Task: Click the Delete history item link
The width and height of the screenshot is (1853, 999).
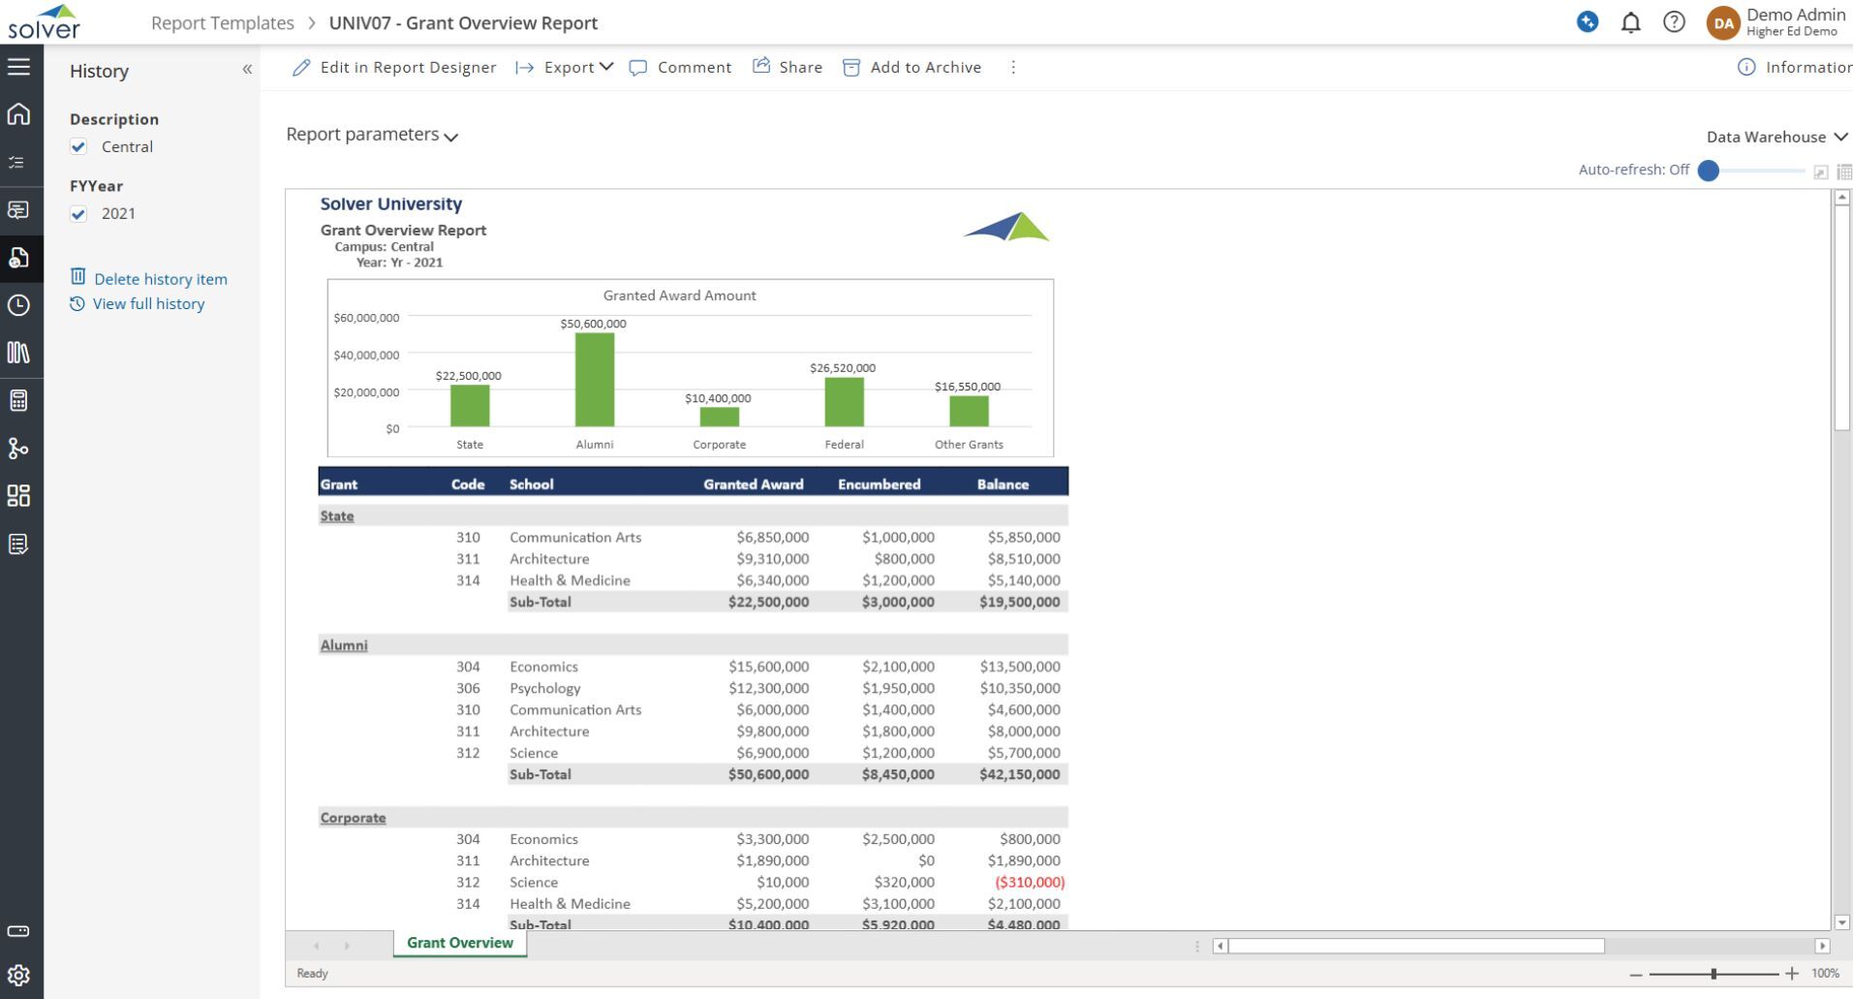Action: pyautogui.click(x=160, y=279)
